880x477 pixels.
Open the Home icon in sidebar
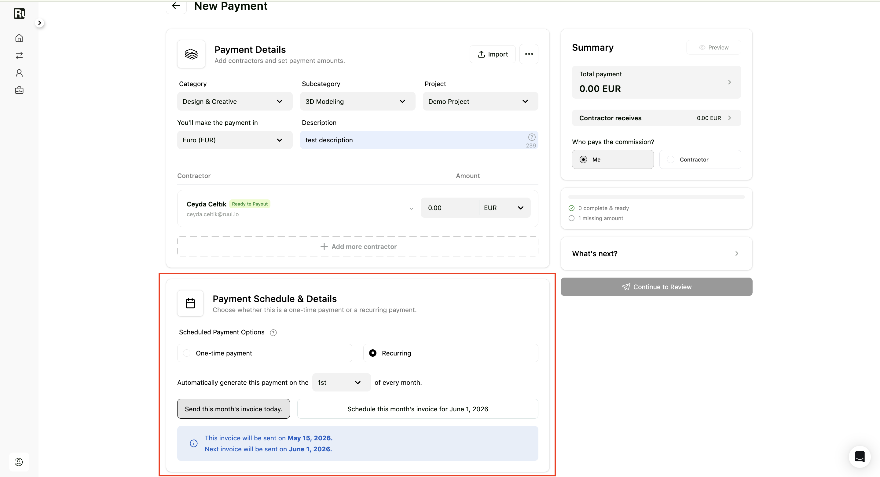tap(19, 38)
